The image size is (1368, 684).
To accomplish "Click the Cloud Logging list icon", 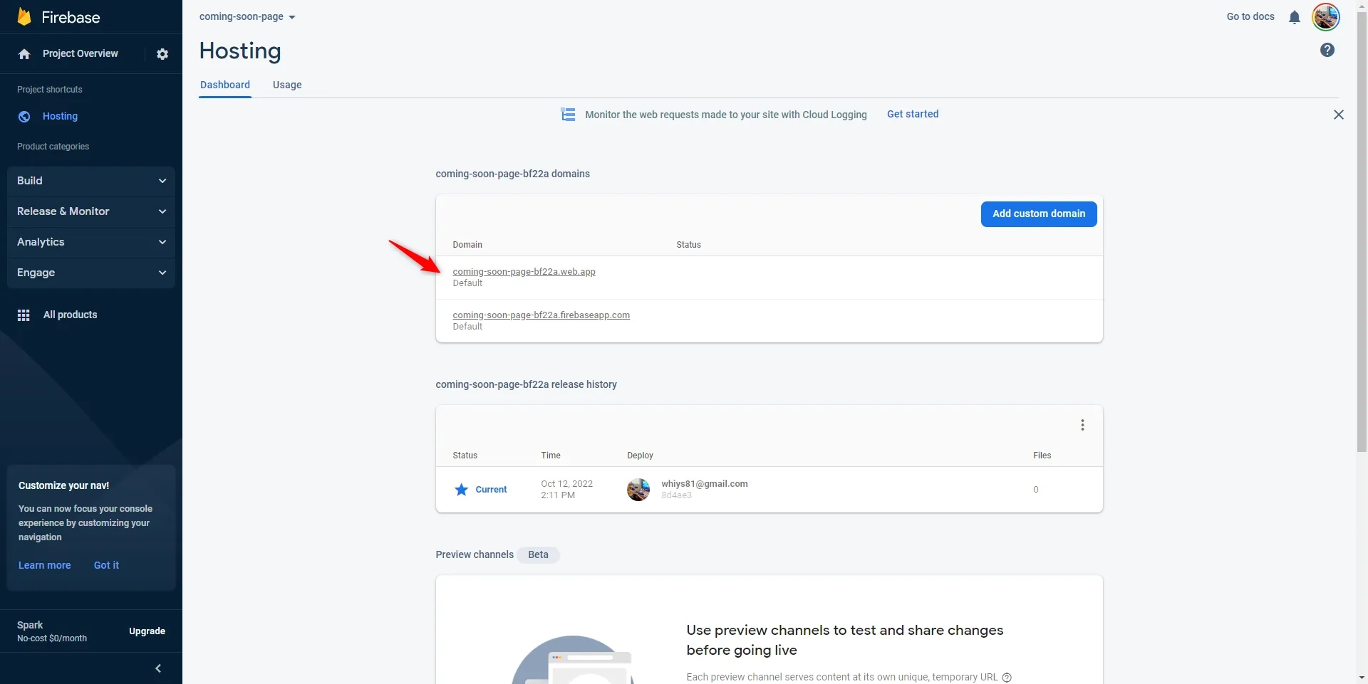I will (x=568, y=115).
